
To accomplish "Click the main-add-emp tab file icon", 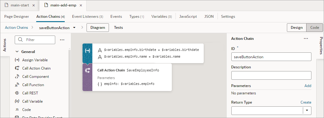I will [47, 5].
